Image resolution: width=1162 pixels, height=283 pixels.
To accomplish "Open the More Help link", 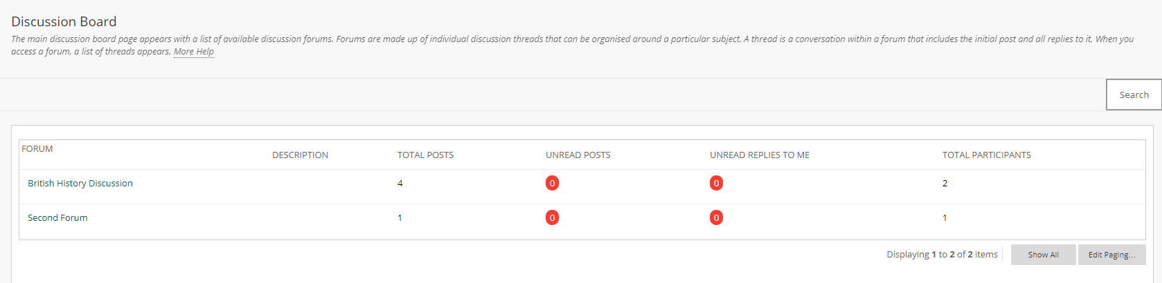I will (x=194, y=51).
